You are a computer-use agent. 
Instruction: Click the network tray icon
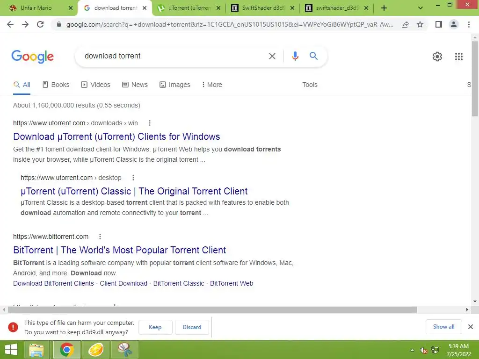[435, 350]
